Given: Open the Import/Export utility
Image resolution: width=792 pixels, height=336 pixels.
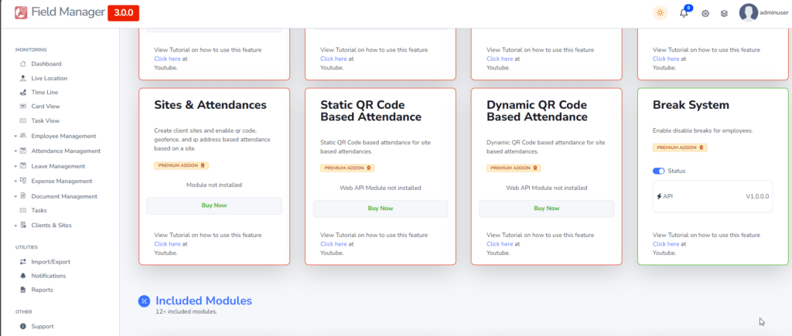Looking at the screenshot, I should point(50,262).
